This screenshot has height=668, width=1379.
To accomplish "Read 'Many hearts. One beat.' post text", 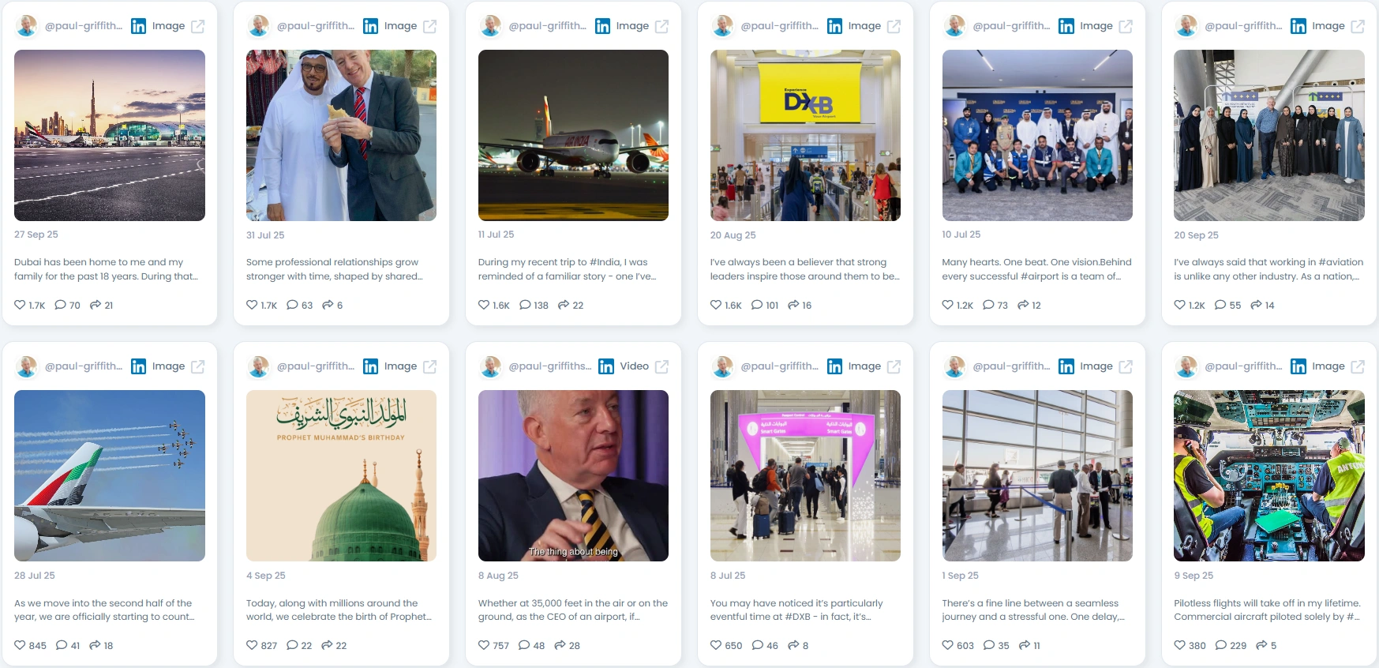I will [x=1036, y=269].
